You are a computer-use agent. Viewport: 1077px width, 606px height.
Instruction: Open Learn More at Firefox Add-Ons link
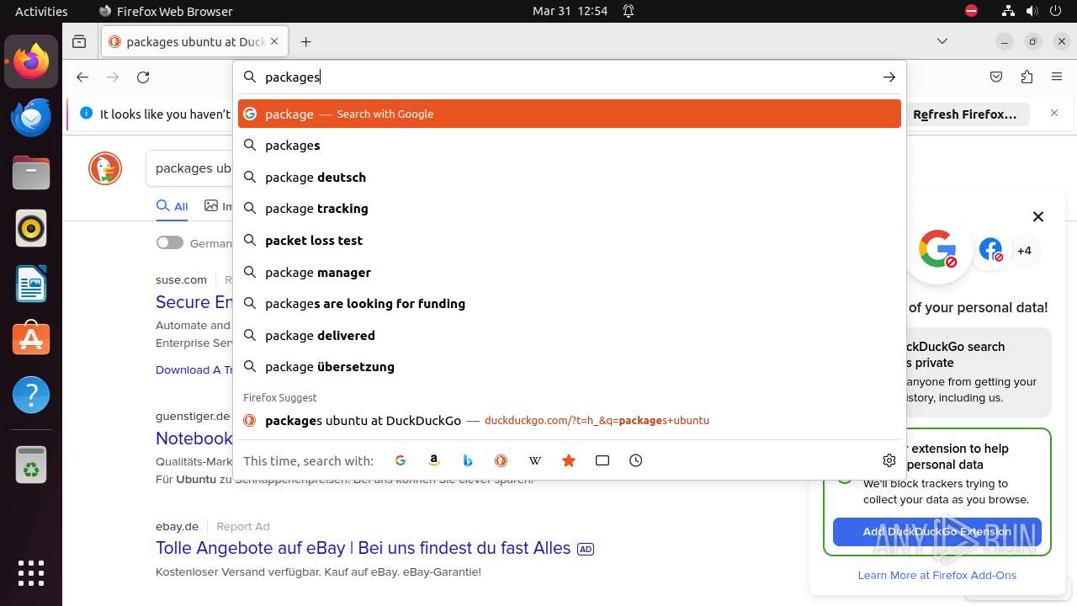click(936, 576)
